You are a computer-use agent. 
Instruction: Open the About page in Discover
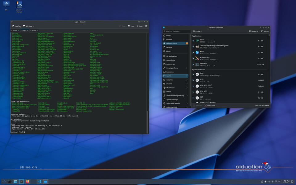coord(175,51)
